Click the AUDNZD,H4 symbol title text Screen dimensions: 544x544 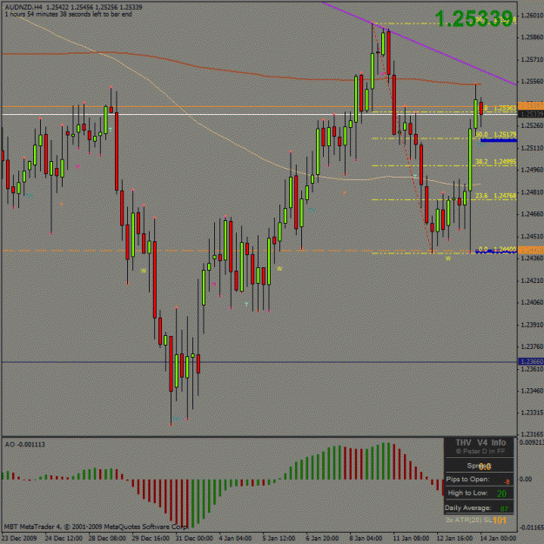[x=24, y=7]
